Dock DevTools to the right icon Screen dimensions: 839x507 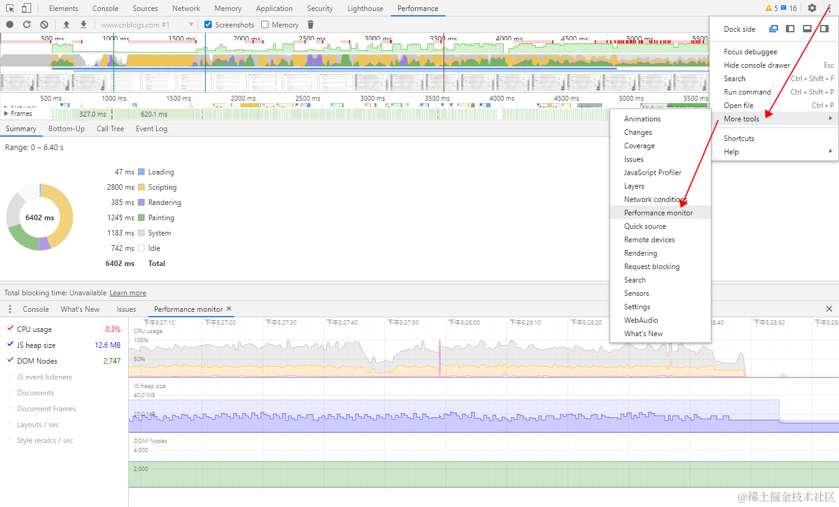pos(824,29)
